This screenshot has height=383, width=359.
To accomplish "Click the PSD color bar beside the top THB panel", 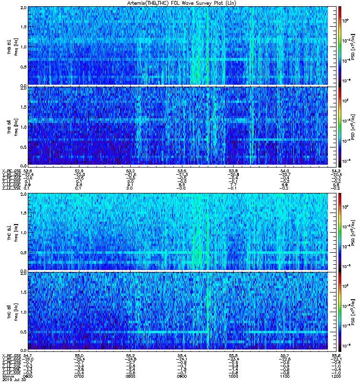I will tap(340, 46).
